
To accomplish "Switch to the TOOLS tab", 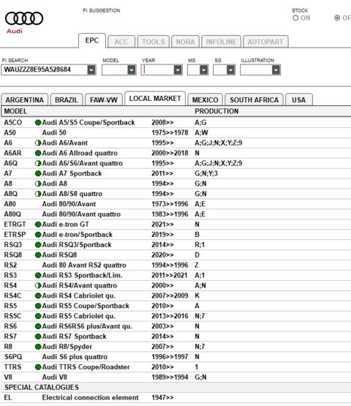I will pos(154,42).
